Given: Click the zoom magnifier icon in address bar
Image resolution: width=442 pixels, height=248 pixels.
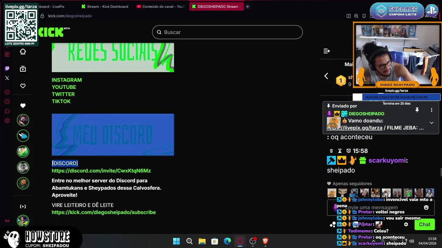Looking at the screenshot, I should click(x=356, y=16).
